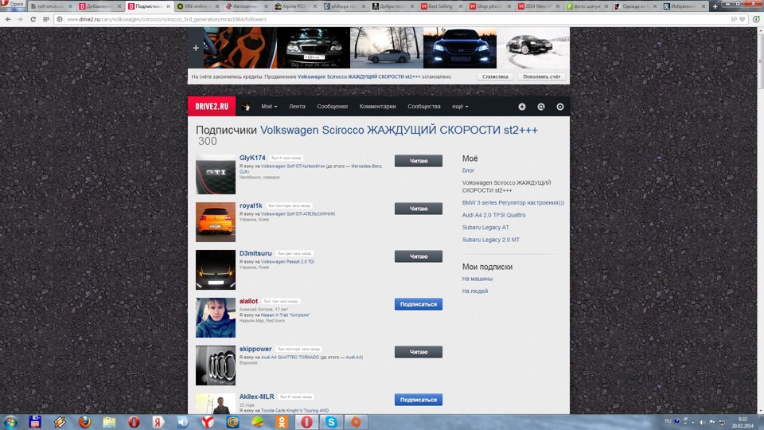Open Skype from the taskbar
This screenshot has height=430, width=764.
(331, 422)
